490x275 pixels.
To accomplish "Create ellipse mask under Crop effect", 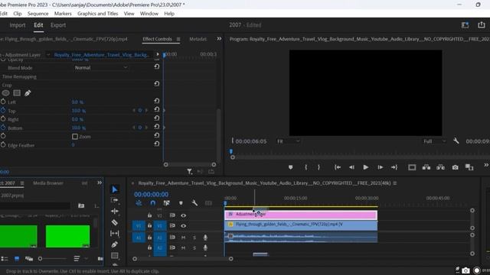I will click(5, 93).
